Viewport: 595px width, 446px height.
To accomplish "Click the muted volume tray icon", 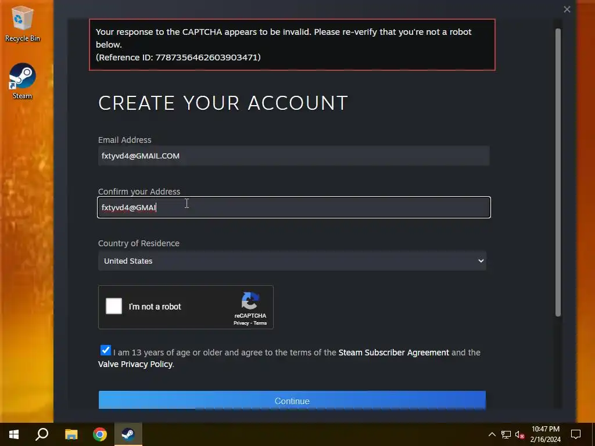I will [520, 434].
